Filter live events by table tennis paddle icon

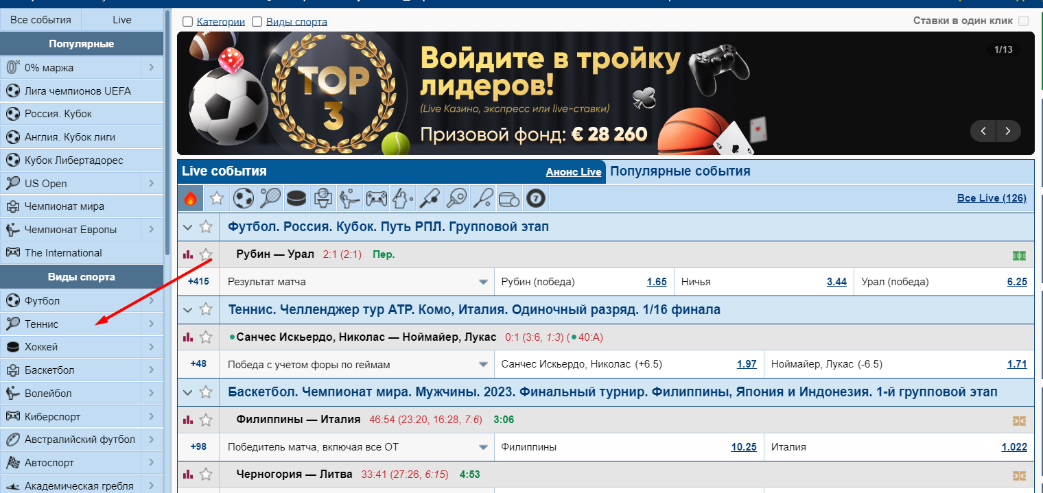coord(456,198)
